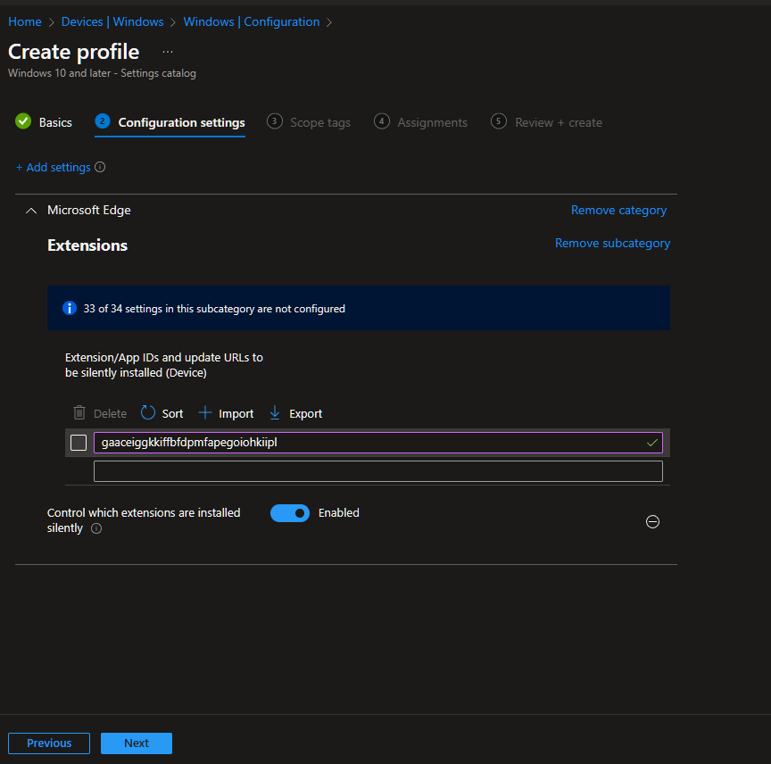Viewport: 771px width, 764px height.
Task: Click 'Control which extensions are installed silently' label
Action: coord(144,520)
